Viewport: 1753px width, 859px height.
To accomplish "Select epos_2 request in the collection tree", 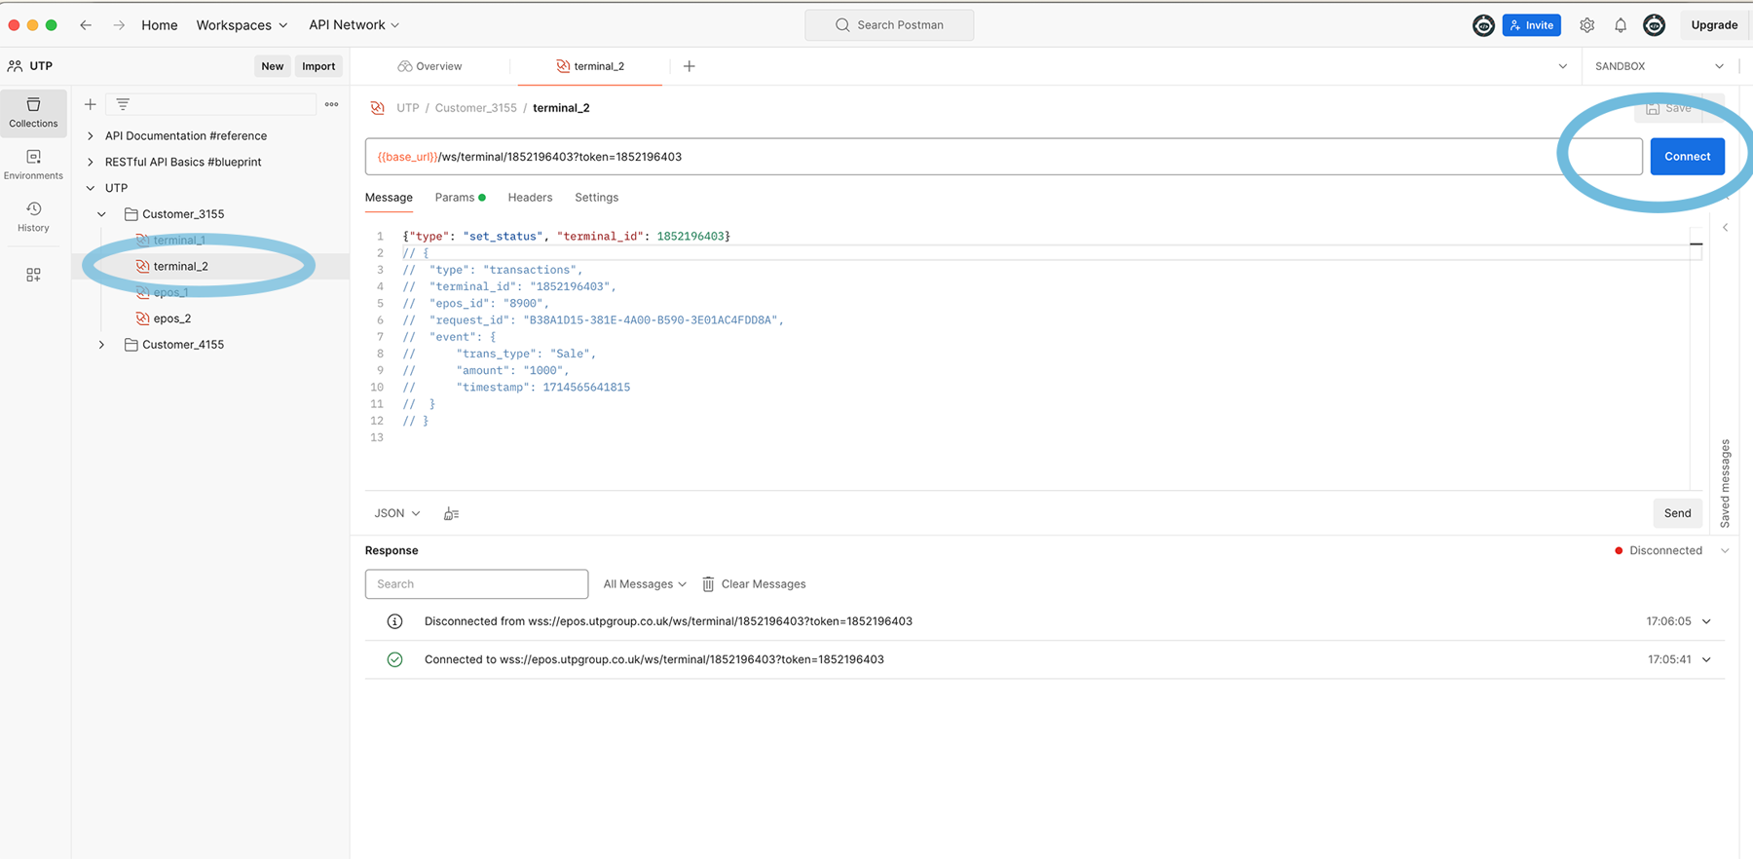I will click(172, 318).
